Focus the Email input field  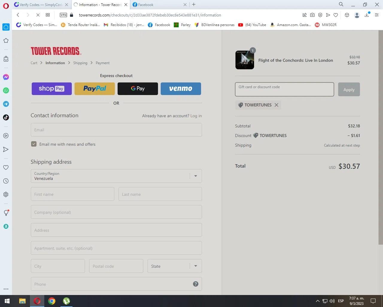pyautogui.click(x=116, y=130)
